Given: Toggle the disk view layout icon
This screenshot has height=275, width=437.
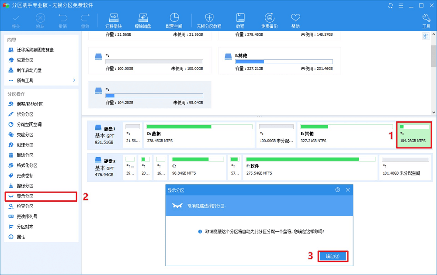Looking at the screenshot, I should (x=426, y=36).
